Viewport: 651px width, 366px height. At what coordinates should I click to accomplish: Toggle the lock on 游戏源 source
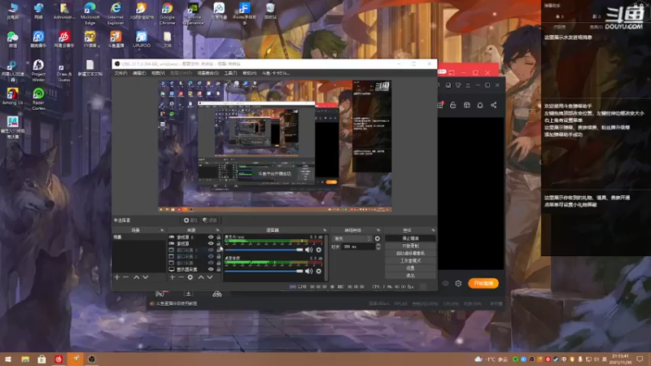[x=218, y=243]
